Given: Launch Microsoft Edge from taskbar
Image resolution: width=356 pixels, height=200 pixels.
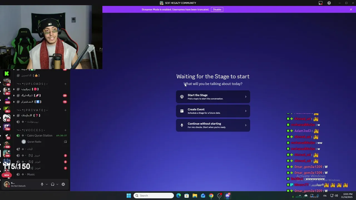Looking at the screenshot, I should (179, 196).
